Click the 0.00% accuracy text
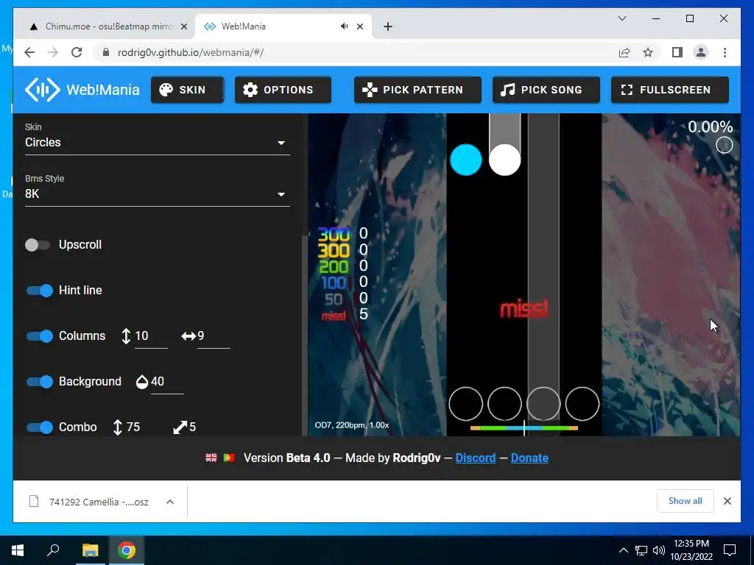Screen dimensions: 754x565 click(711, 127)
